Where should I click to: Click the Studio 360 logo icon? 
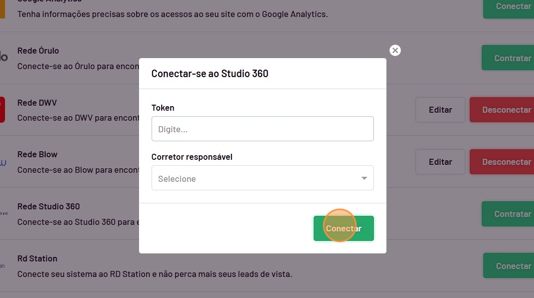pos(3,214)
